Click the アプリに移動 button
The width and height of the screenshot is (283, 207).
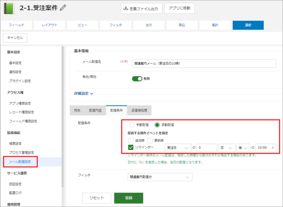pyautogui.click(x=180, y=8)
